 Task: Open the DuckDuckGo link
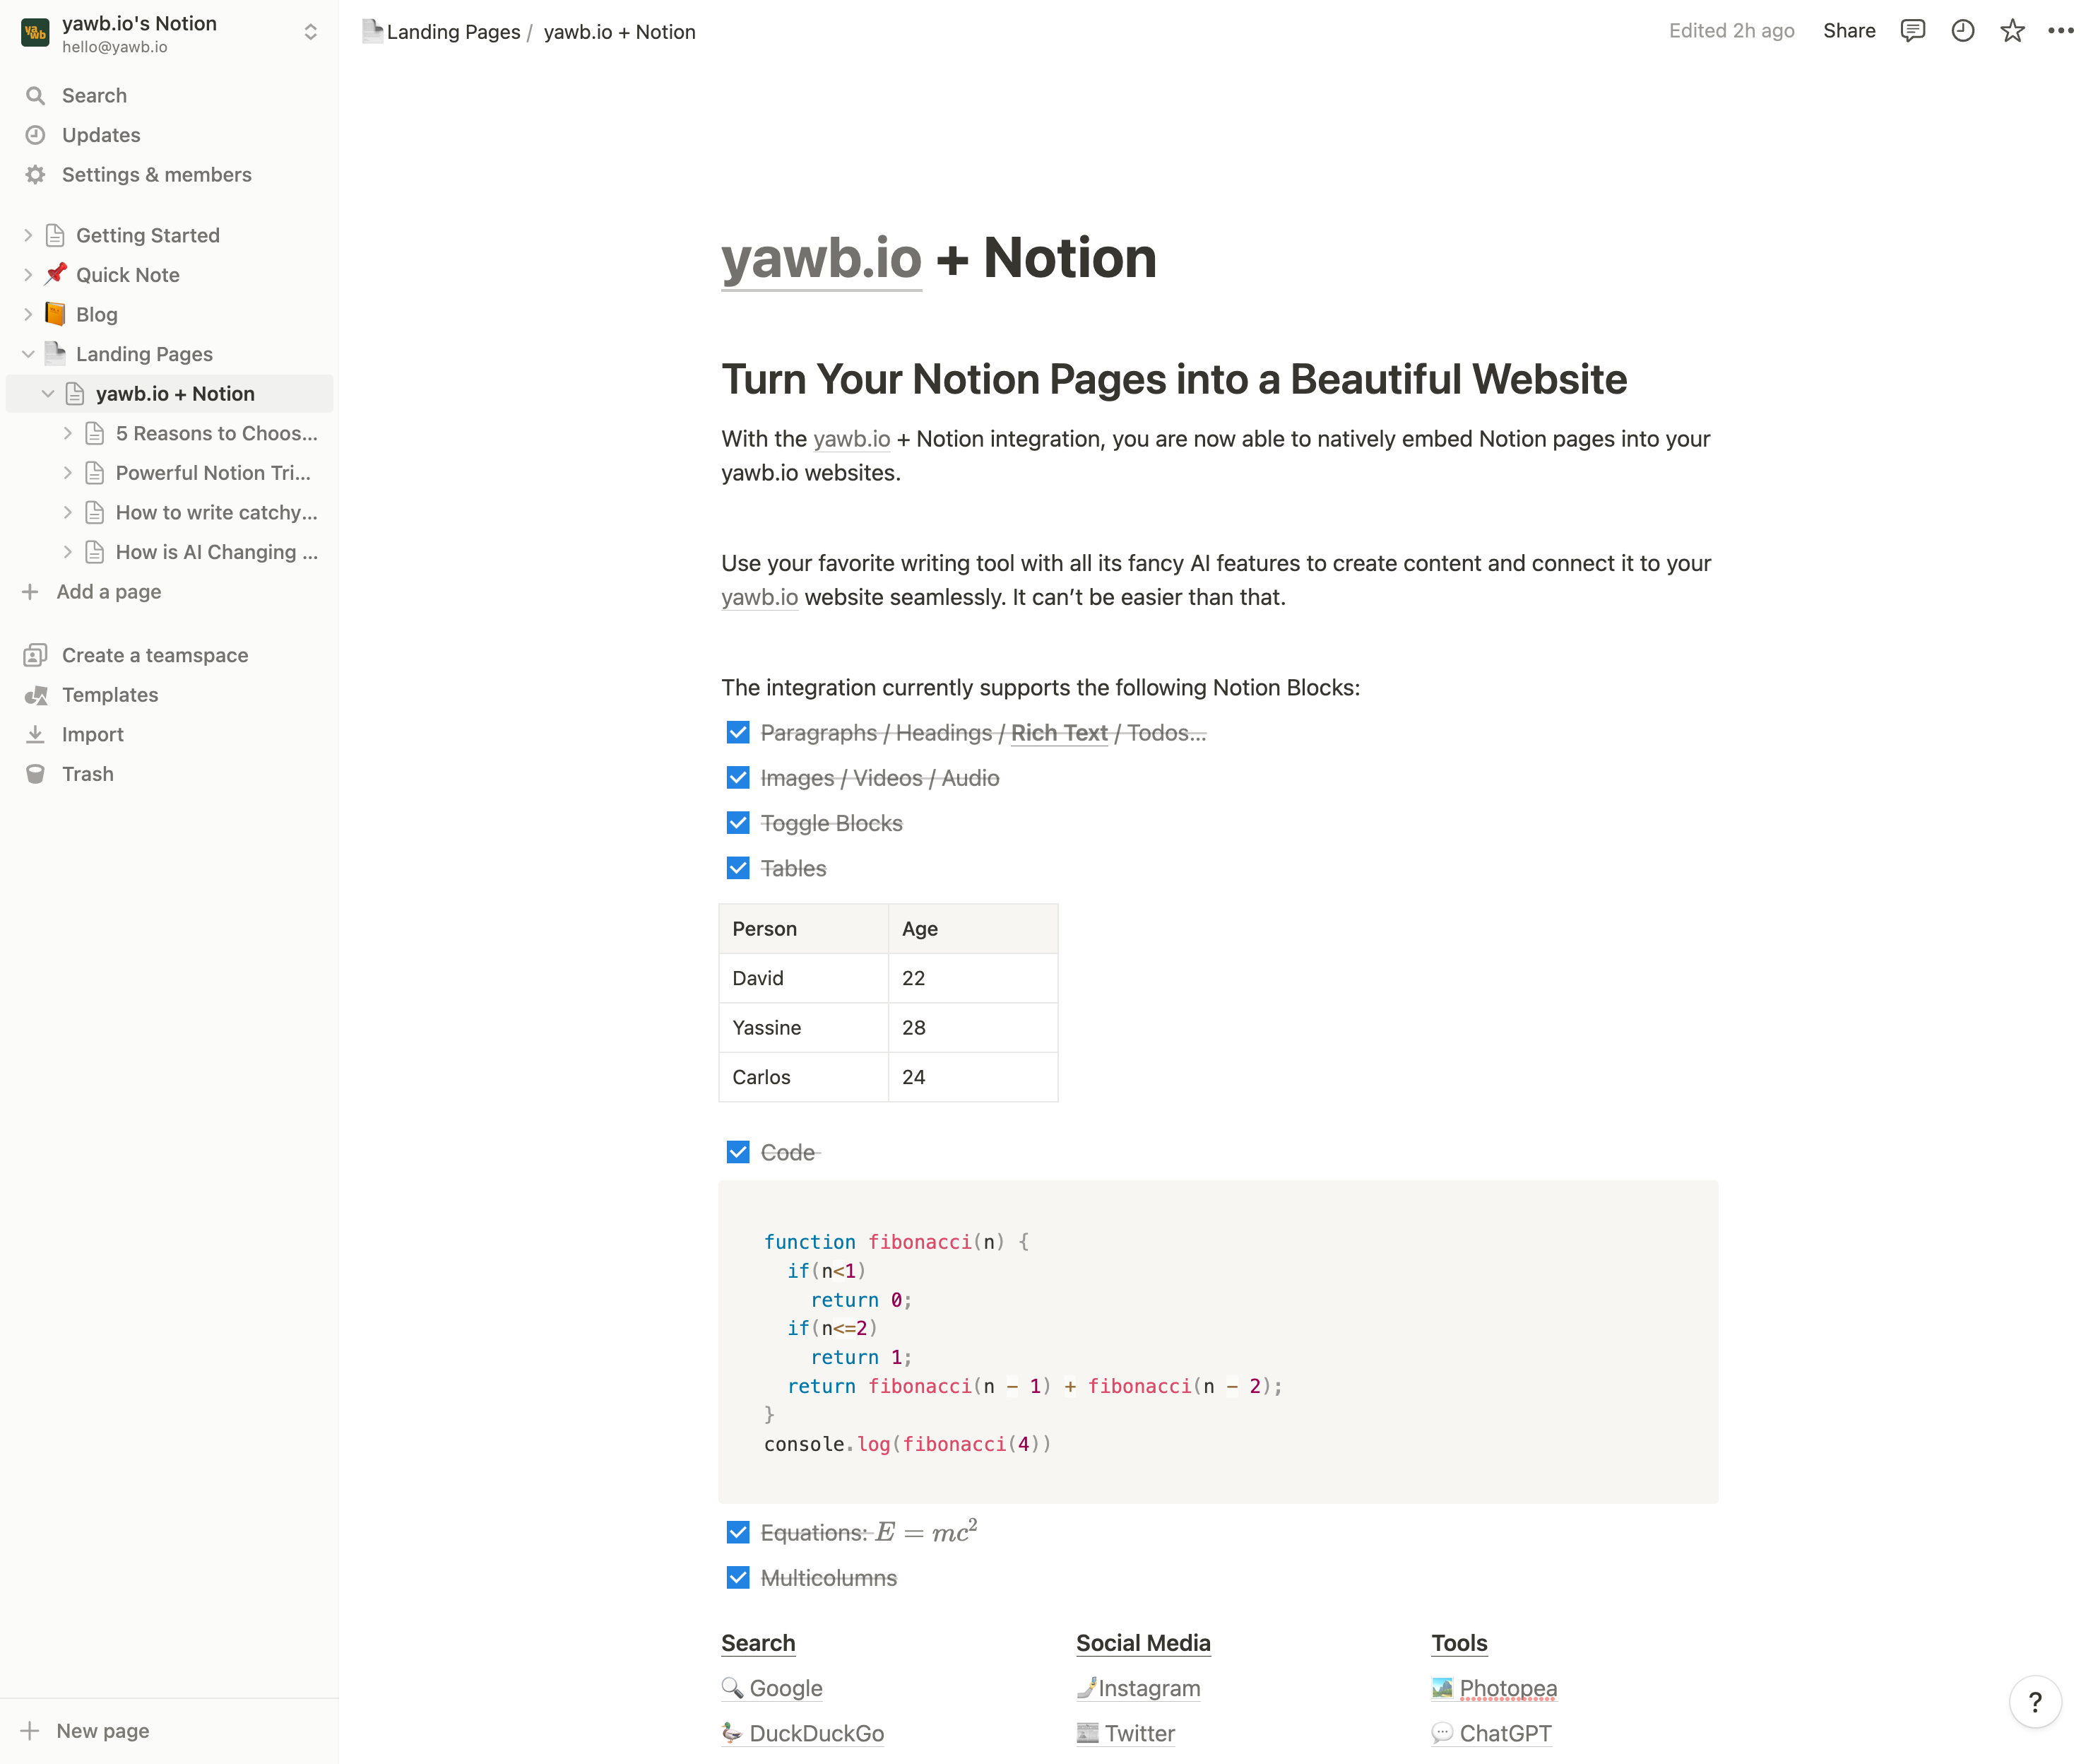pyautogui.click(x=816, y=1733)
